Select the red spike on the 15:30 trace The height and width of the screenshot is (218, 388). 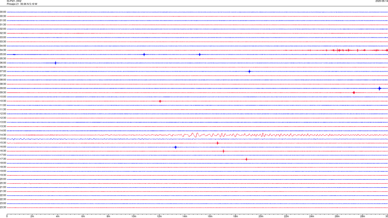pos(217,143)
